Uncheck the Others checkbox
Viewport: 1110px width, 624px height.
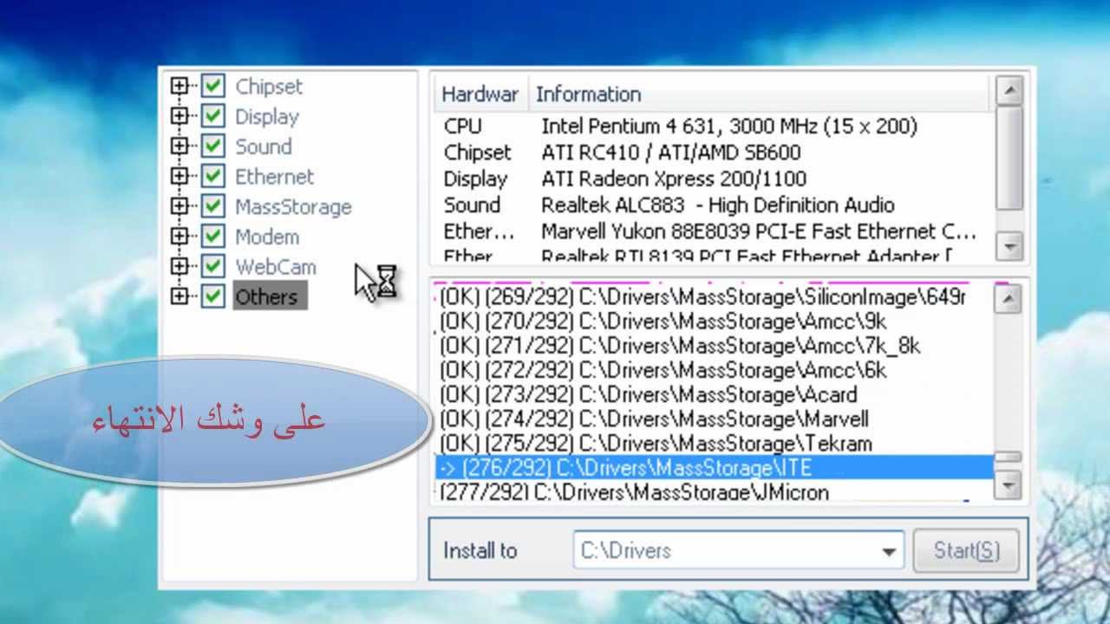click(x=212, y=296)
